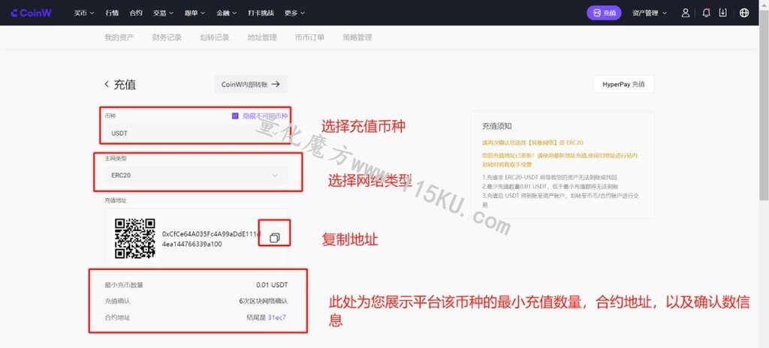Click the CoinW内部转账 button
The width and height of the screenshot is (769, 348).
251,84
